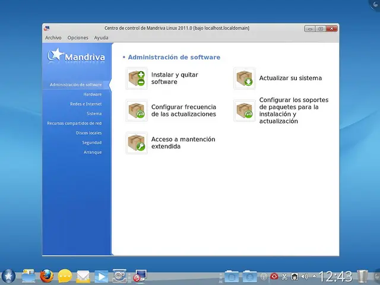380x285 pixels.
Task: Switch to the Arranque section
Action: (93, 153)
